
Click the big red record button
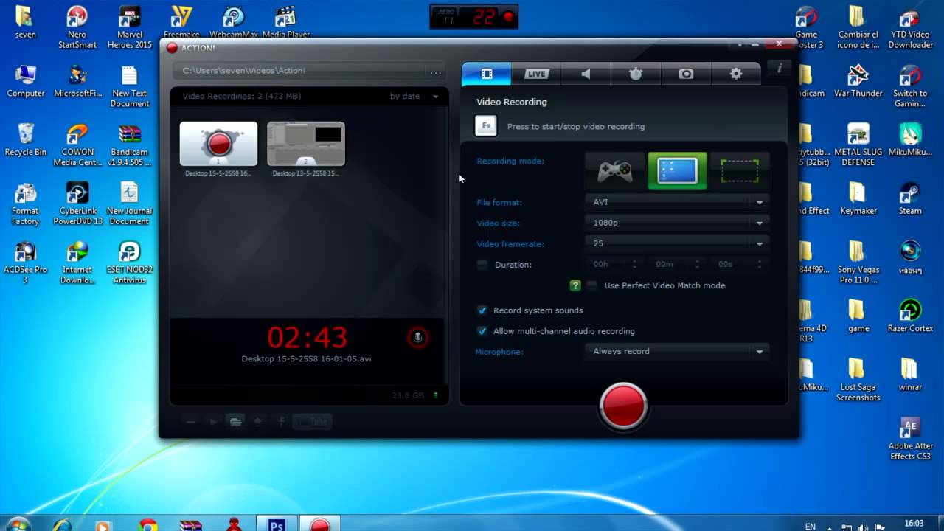pyautogui.click(x=623, y=406)
